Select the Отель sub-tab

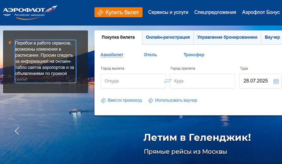click(150, 55)
